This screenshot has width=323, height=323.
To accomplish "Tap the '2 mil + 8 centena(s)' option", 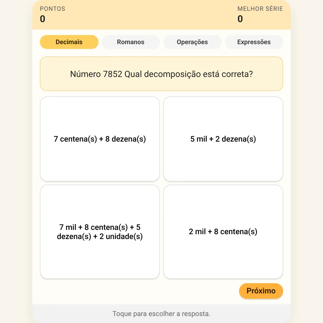I will 223,232.
